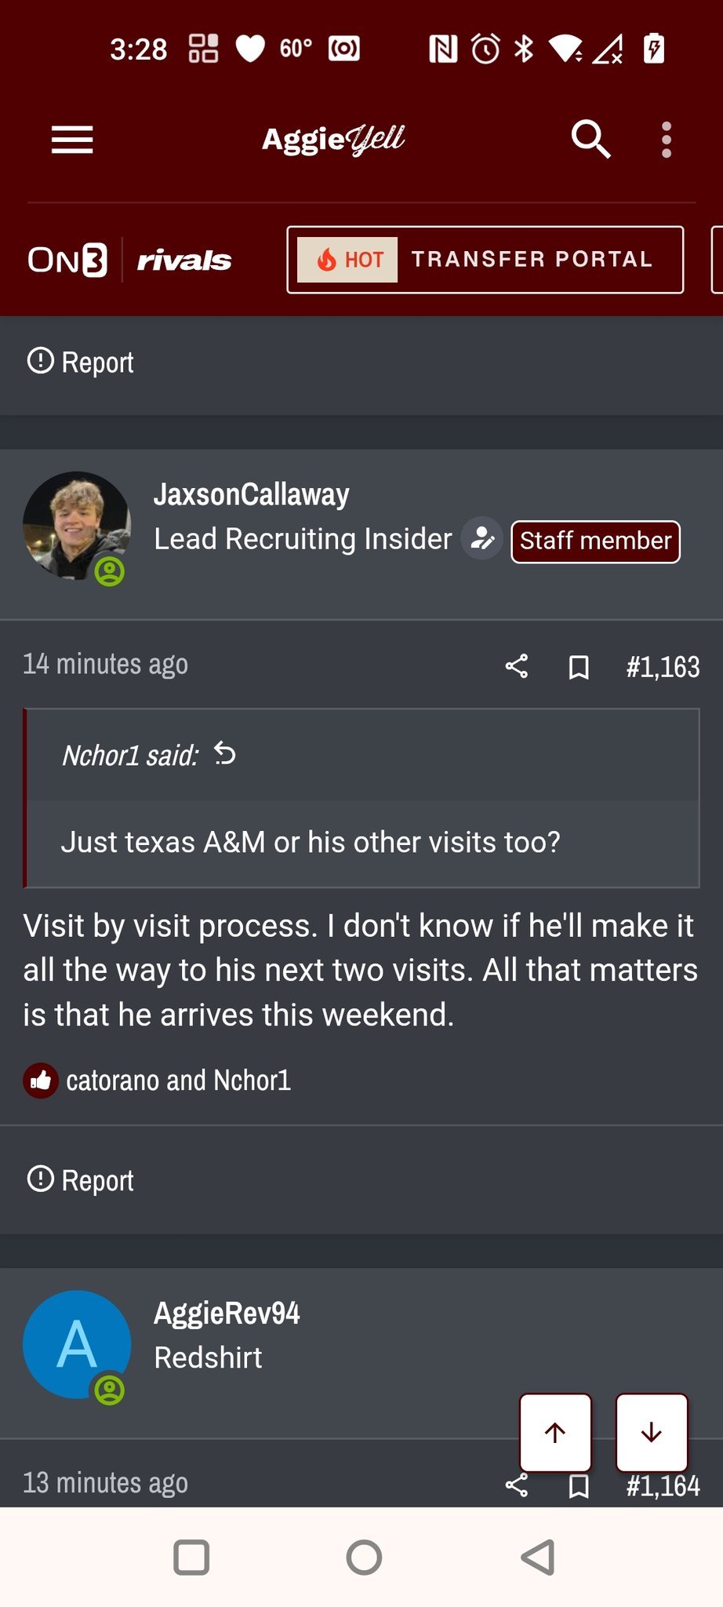Jump to the quoted Nchor1 post
The image size is (723, 1607).
225,754
